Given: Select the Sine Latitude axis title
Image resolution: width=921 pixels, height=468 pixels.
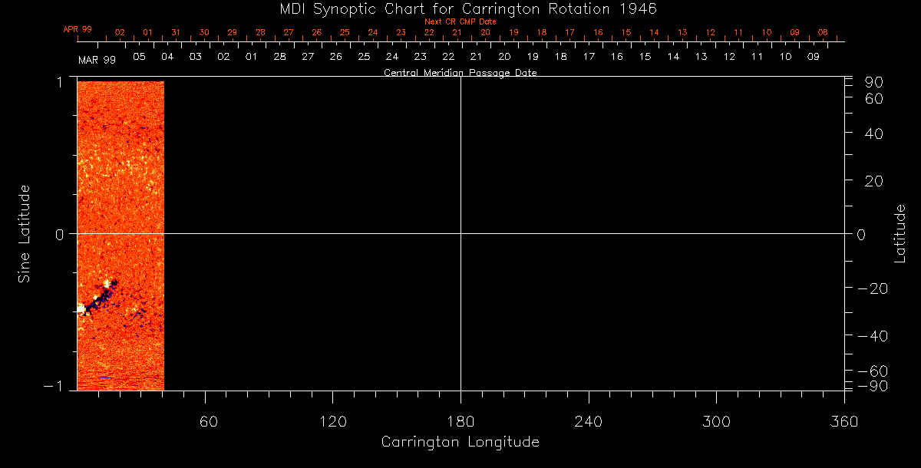Looking at the screenshot, I should click(x=25, y=233).
